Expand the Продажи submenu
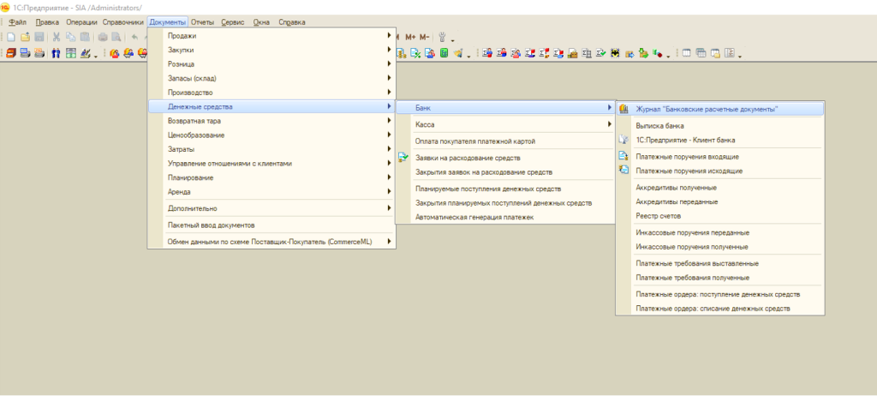This screenshot has height=396, width=877. point(182,36)
